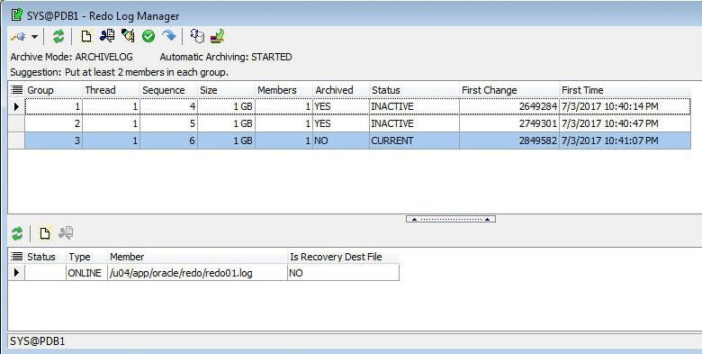Image resolution: width=702 pixels, height=354 pixels.
Task: Click the time 7/3/2017 10:40:14 PM
Action: [x=625, y=106]
